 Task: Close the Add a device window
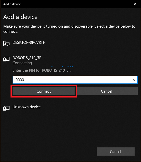(135, 4)
